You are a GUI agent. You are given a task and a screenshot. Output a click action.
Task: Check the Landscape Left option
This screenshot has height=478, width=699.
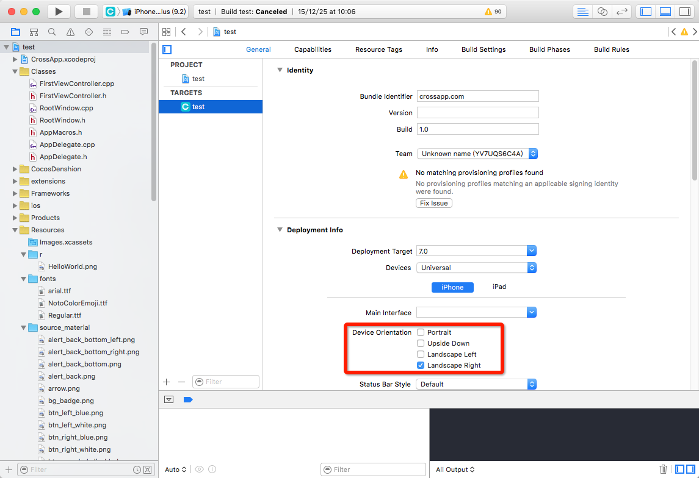(x=421, y=354)
